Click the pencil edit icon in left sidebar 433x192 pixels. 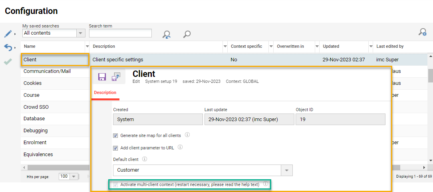8,34
